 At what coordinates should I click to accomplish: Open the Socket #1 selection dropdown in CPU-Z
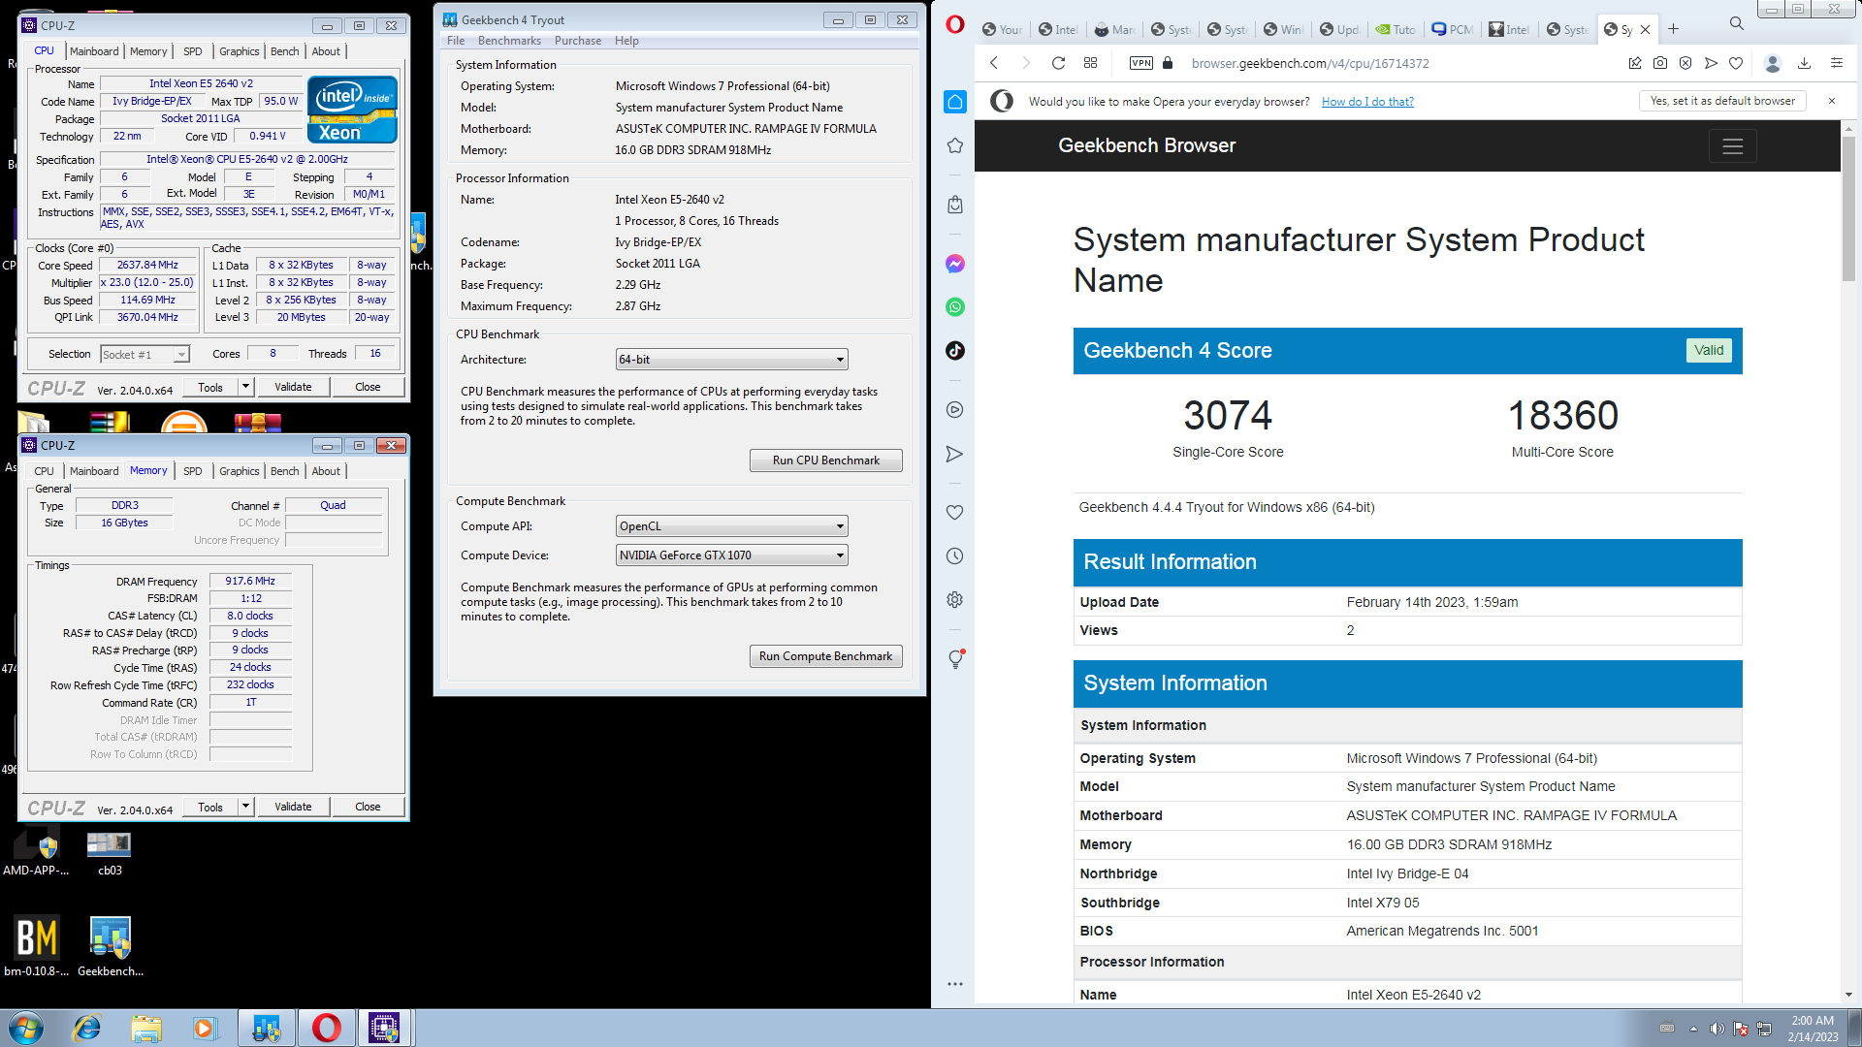coord(144,355)
